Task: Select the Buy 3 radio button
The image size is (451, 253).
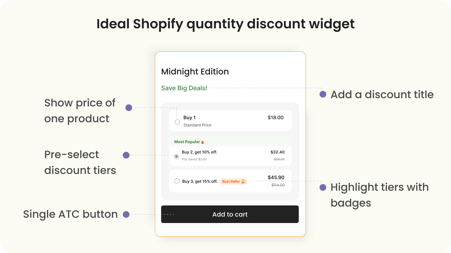Action: coord(177,181)
